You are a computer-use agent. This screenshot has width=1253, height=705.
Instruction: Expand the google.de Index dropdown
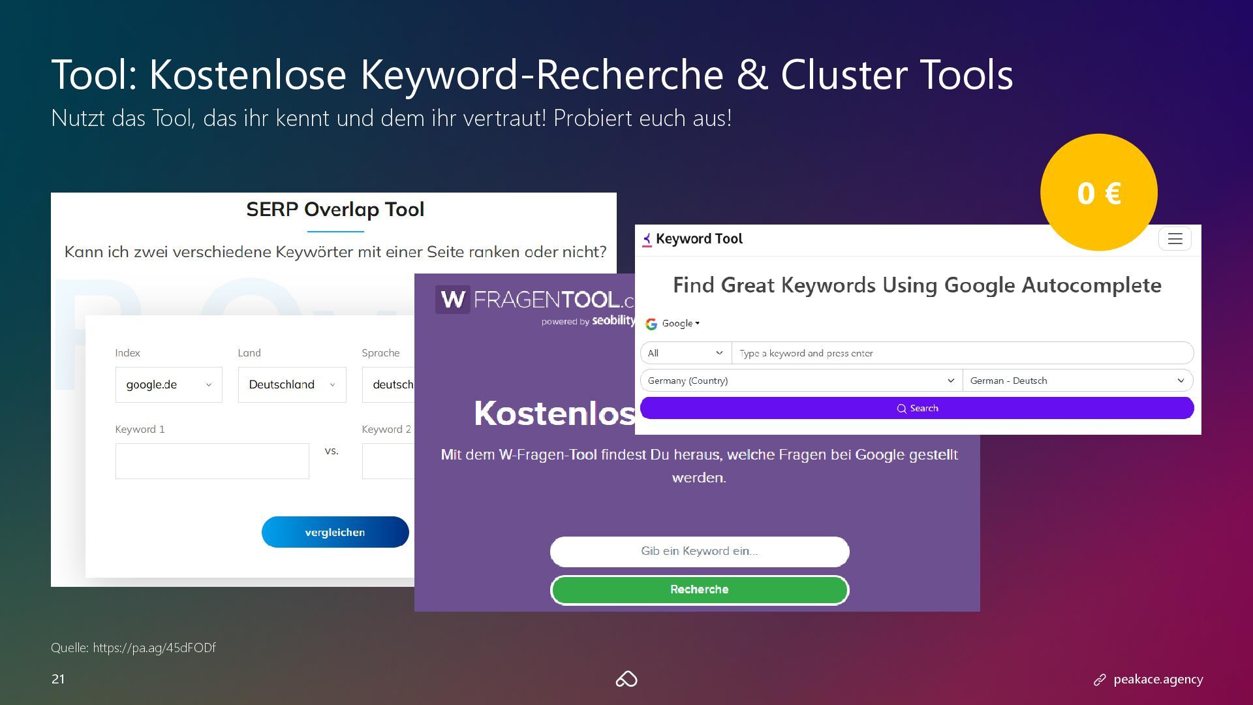[168, 384]
